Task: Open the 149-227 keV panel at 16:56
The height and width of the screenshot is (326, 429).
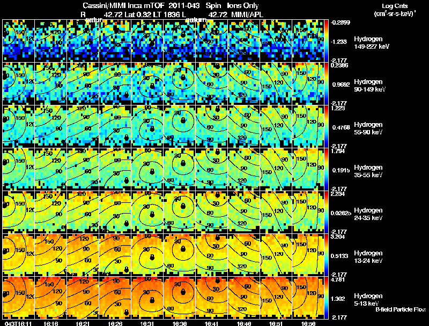Action: pyautogui.click(x=309, y=41)
